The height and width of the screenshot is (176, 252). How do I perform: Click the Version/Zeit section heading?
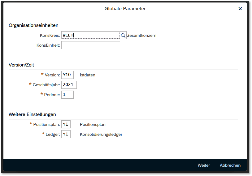[x=21, y=65]
